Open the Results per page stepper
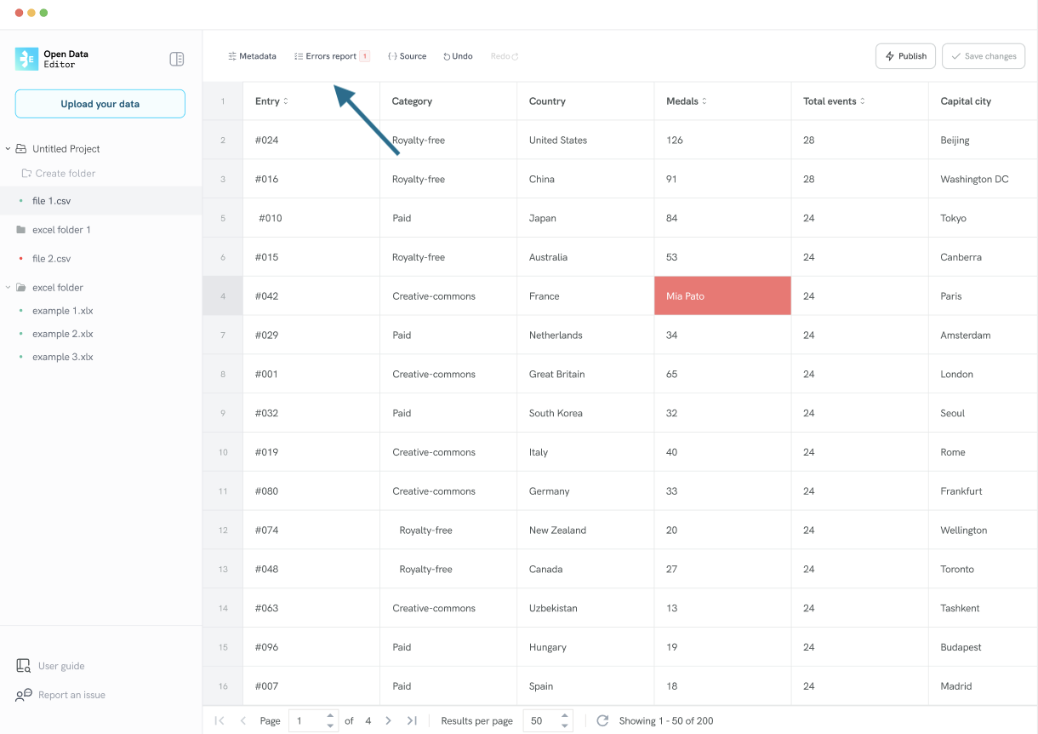The image size is (1038, 734). pos(565,720)
